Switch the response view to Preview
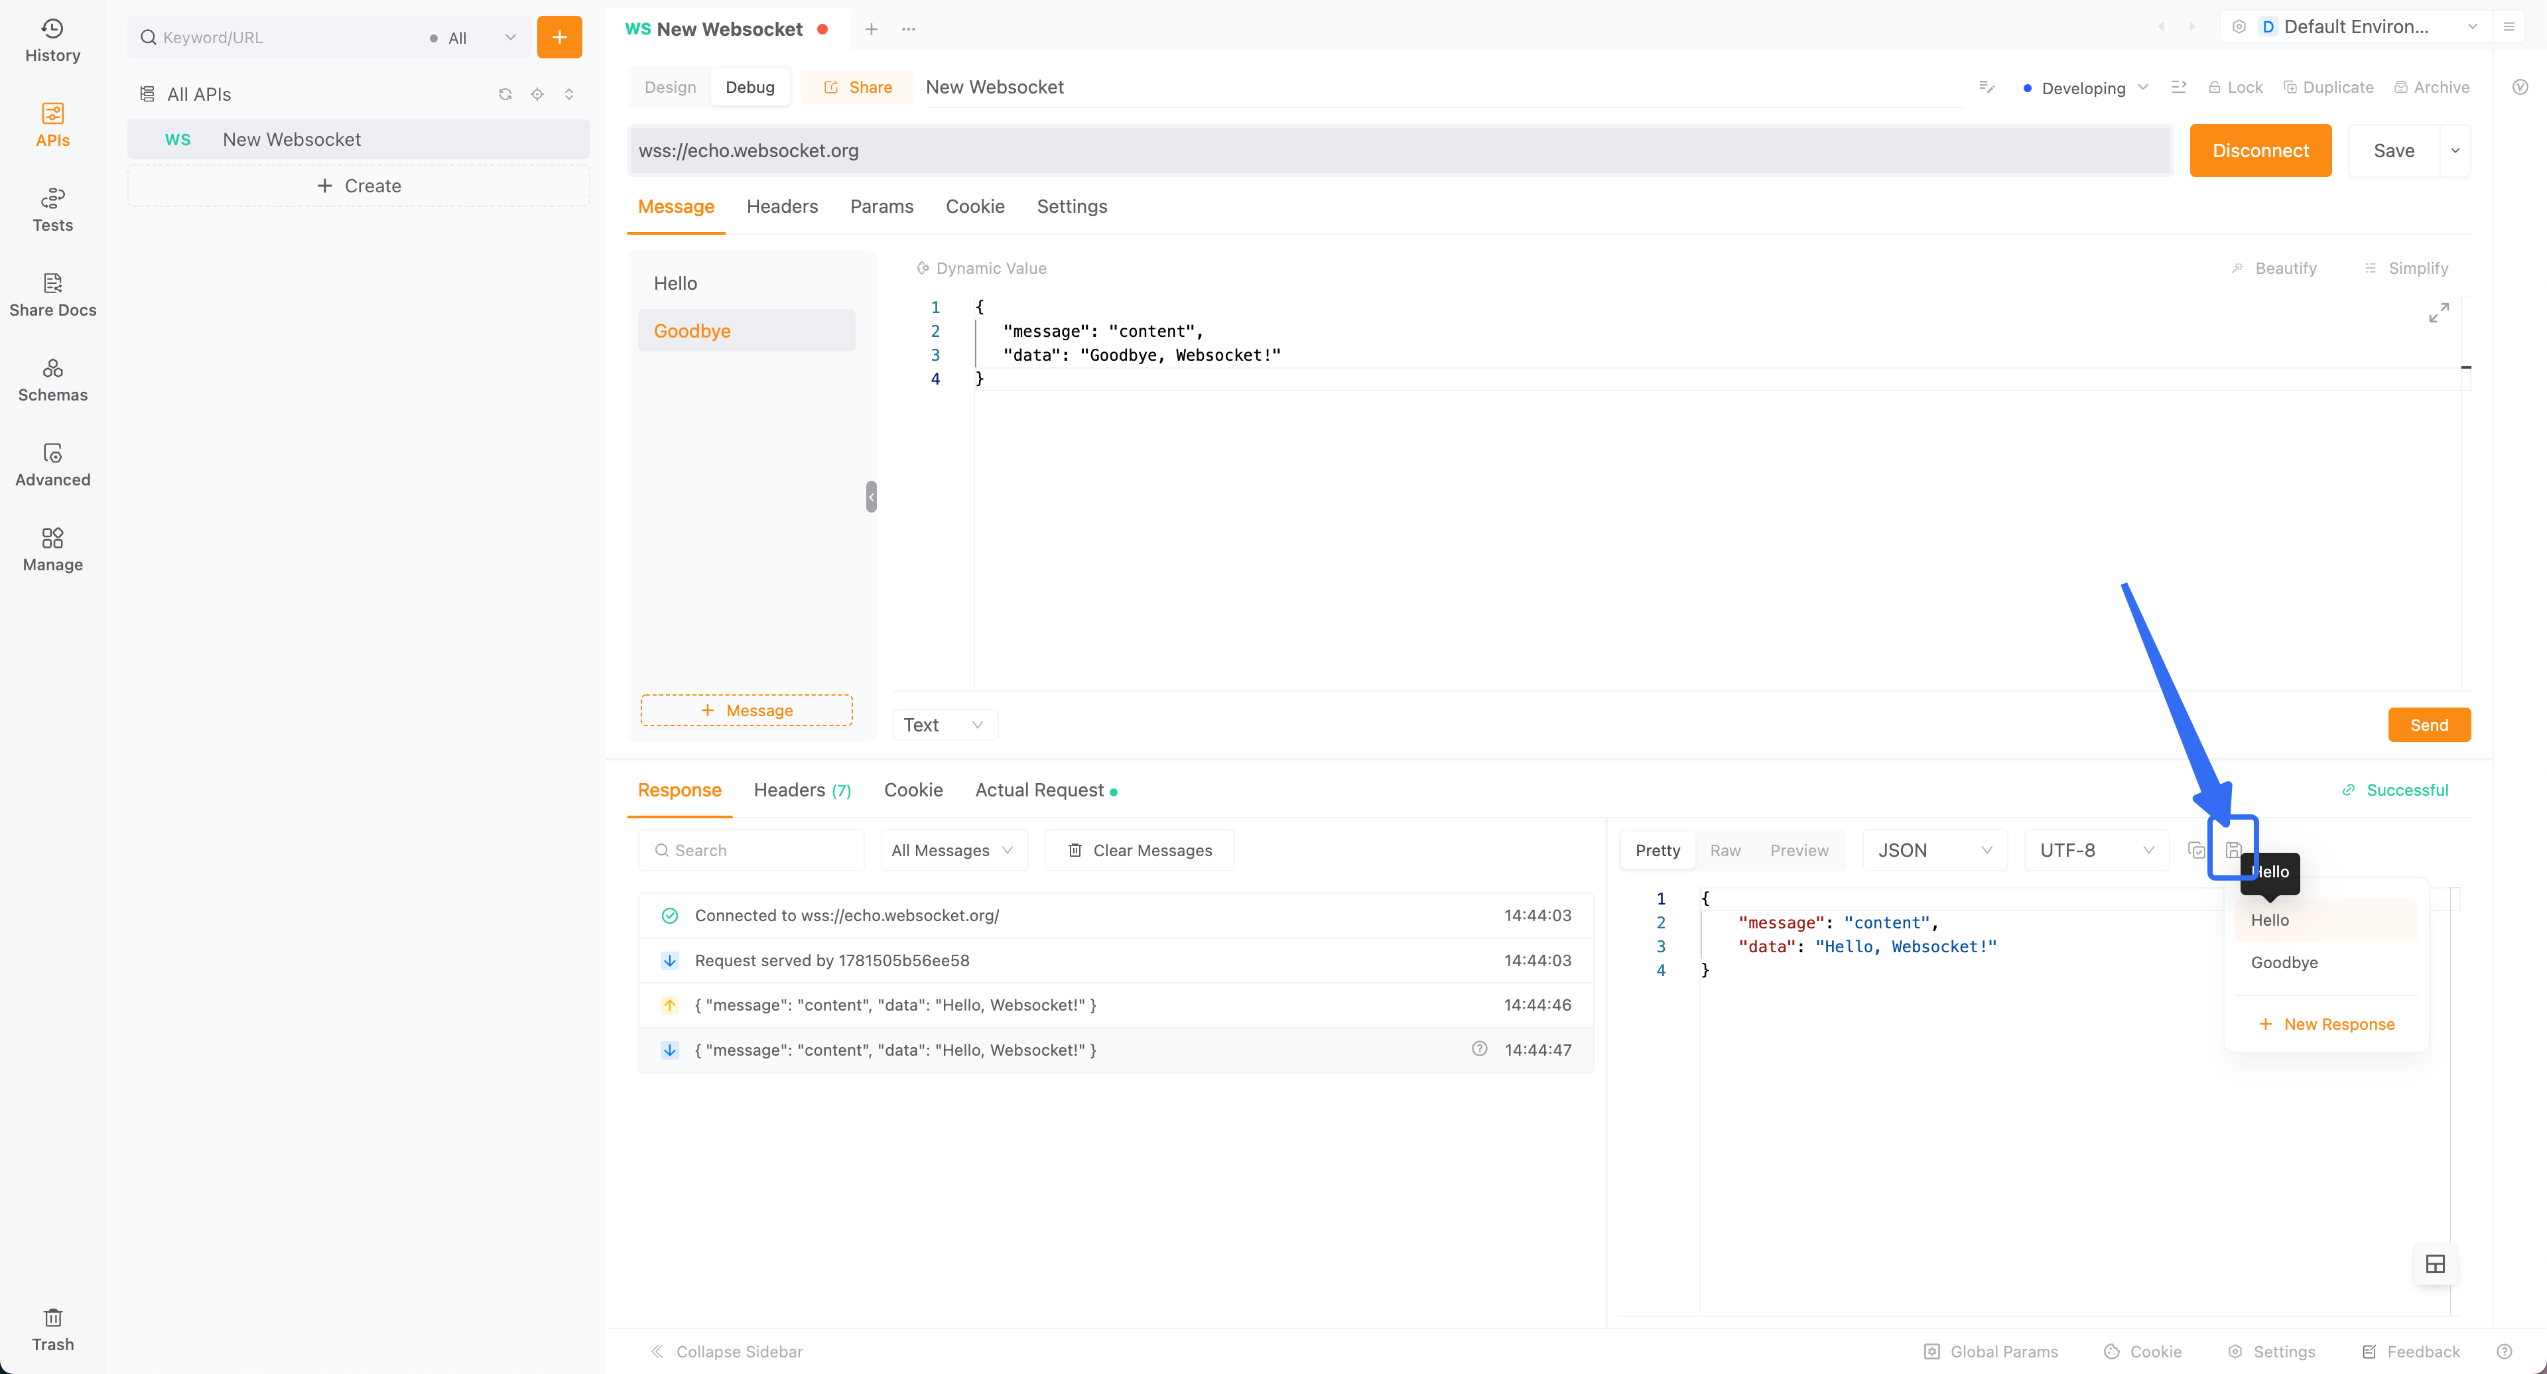The height and width of the screenshot is (1374, 2547). tap(1799, 850)
